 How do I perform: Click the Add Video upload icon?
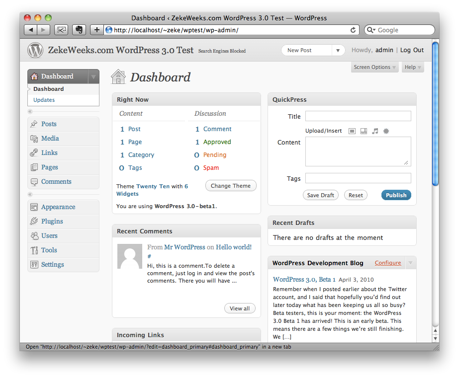pyautogui.click(x=364, y=131)
